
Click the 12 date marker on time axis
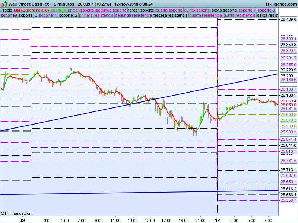[x=217, y=220]
